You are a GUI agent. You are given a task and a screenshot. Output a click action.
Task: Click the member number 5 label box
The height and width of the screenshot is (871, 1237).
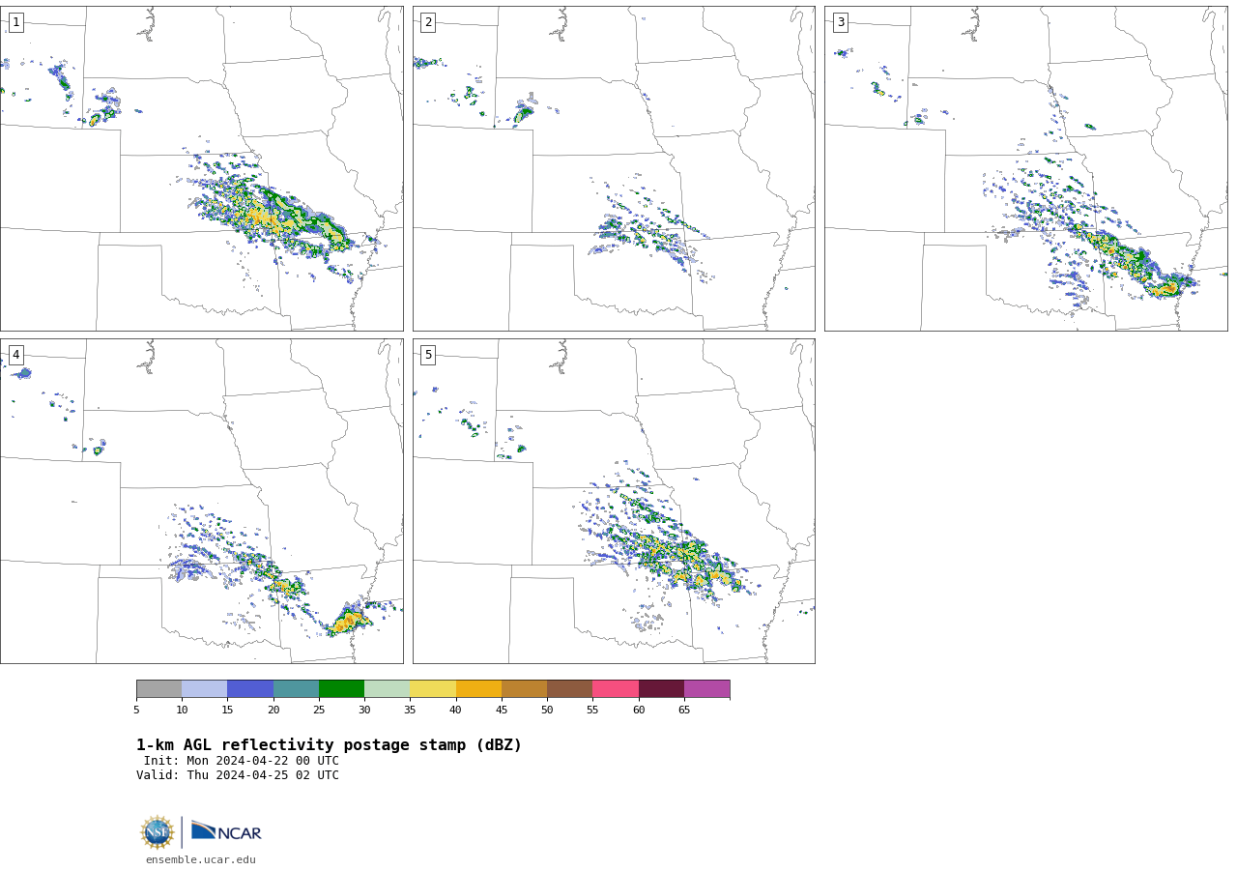click(428, 355)
